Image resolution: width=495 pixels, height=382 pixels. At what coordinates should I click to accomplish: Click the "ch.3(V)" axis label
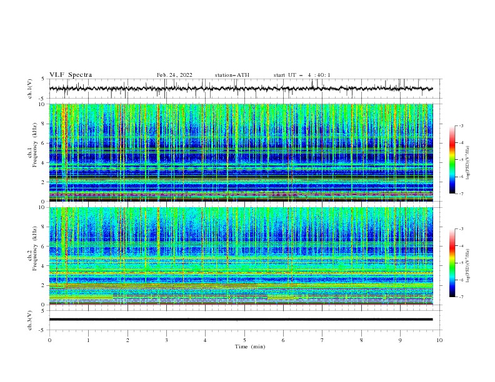[x=30, y=320]
